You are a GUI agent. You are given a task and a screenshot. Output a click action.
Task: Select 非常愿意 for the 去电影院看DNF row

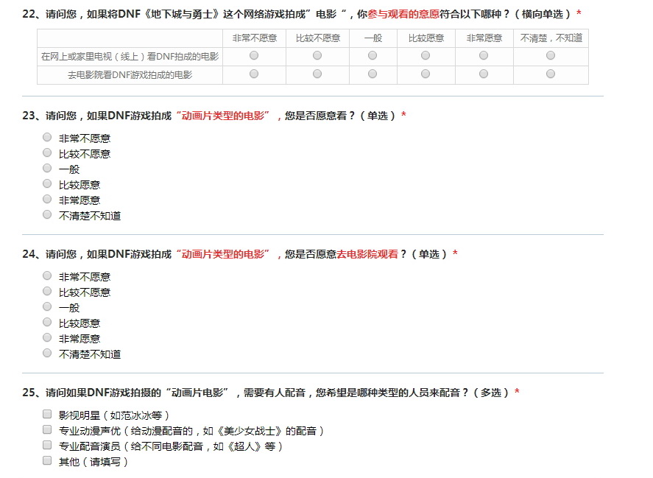(x=484, y=74)
